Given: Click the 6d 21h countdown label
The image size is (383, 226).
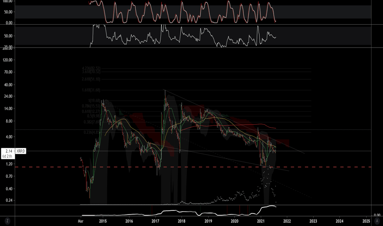Looking at the screenshot, I should (x=7, y=157).
